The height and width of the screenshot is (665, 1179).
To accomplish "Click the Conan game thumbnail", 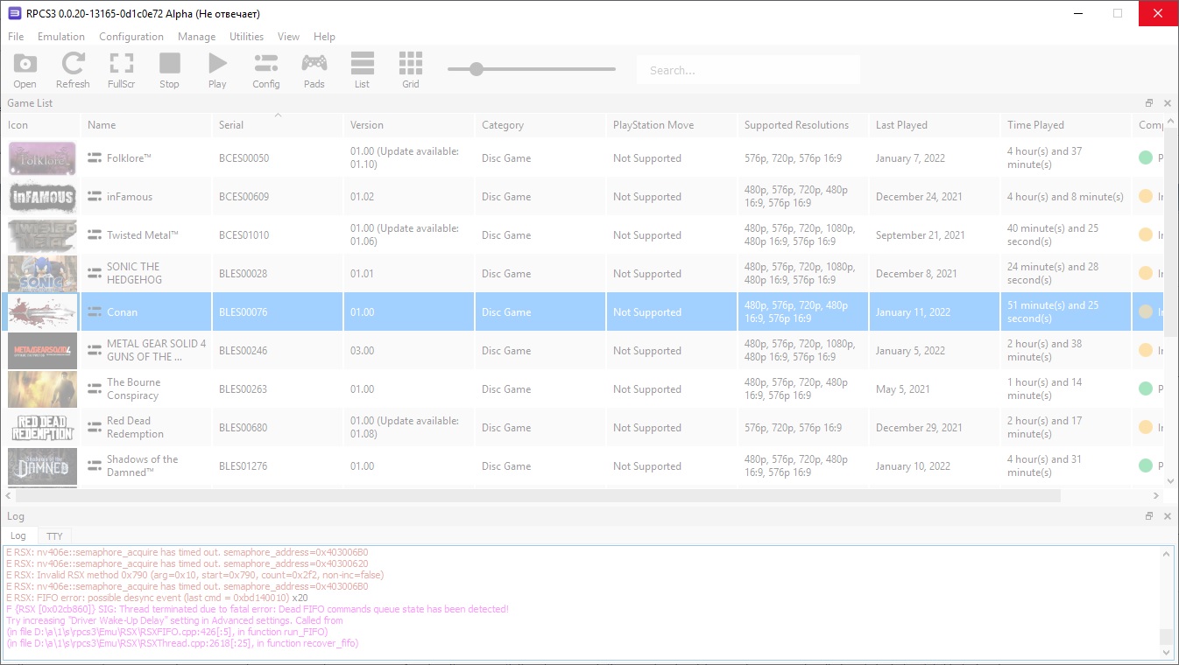I will click(x=42, y=312).
